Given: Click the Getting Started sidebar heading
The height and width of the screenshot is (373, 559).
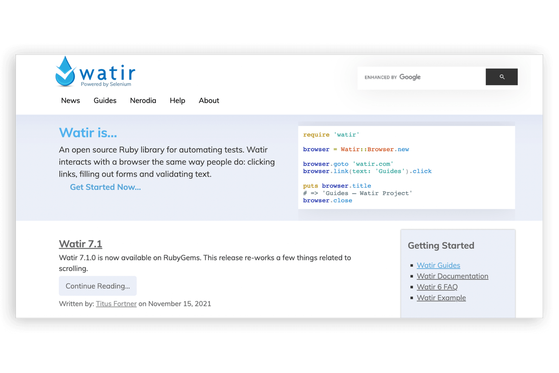Looking at the screenshot, I should click(x=441, y=246).
